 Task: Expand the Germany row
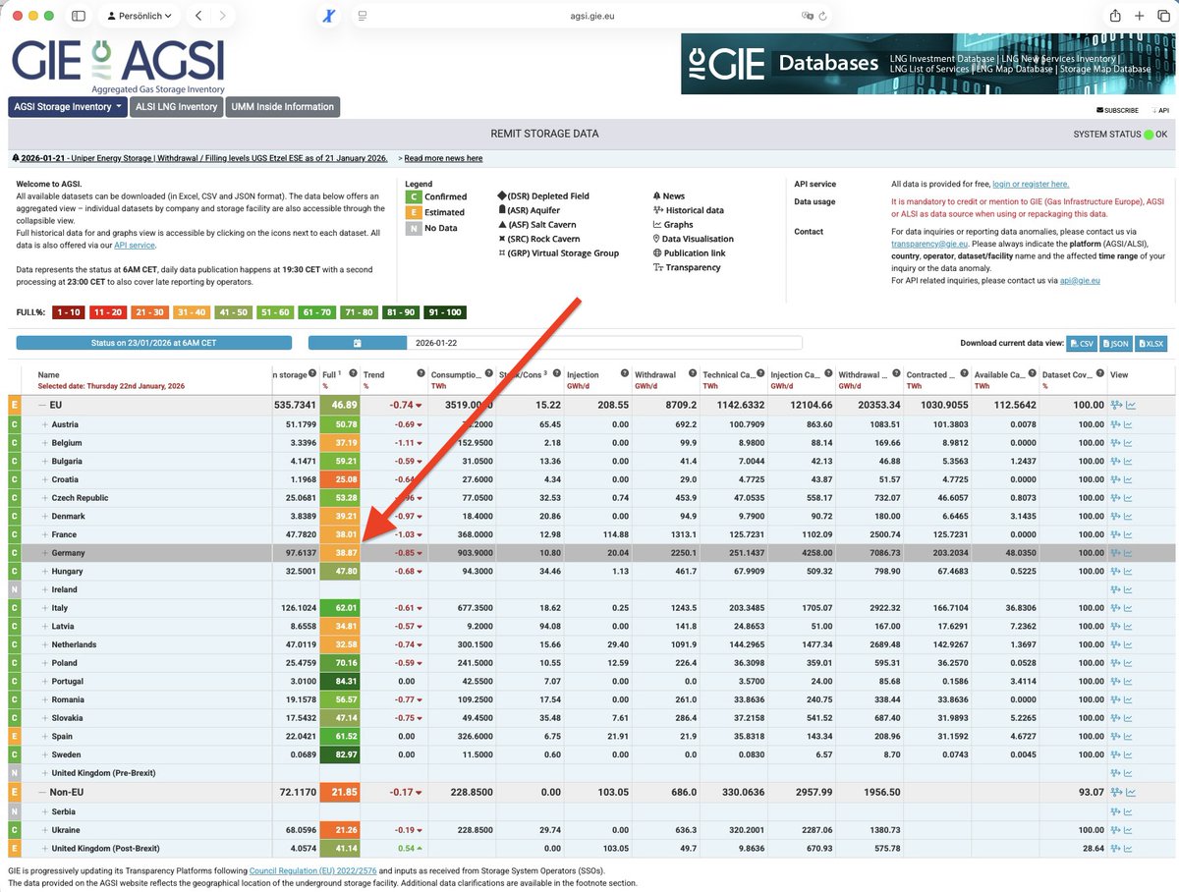45,553
